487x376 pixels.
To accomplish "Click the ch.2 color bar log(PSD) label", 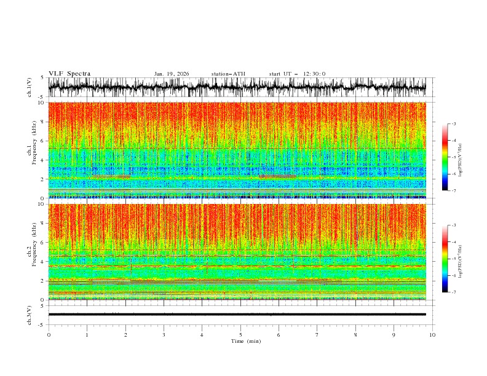I will [460, 261].
